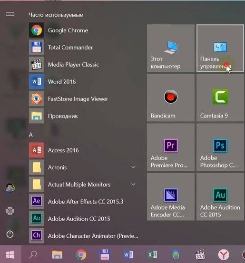Open Excel from the taskbar
245x263 pixels.
tap(152, 254)
